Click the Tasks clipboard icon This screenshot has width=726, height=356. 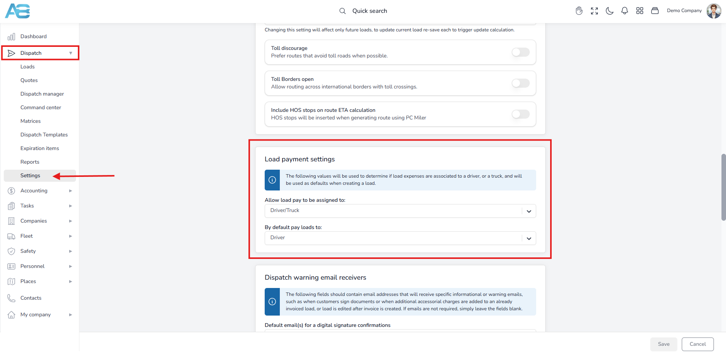pos(11,206)
